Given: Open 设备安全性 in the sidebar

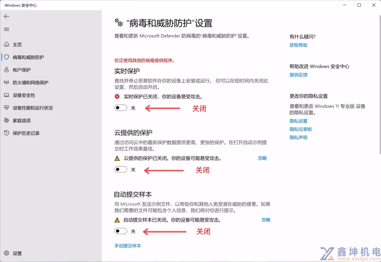Looking at the screenshot, I should click(51, 95).
